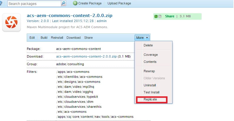The height and width of the screenshot is (121, 234).
Task: Click filter path /etc/acs-commons
Action: click(71, 112)
